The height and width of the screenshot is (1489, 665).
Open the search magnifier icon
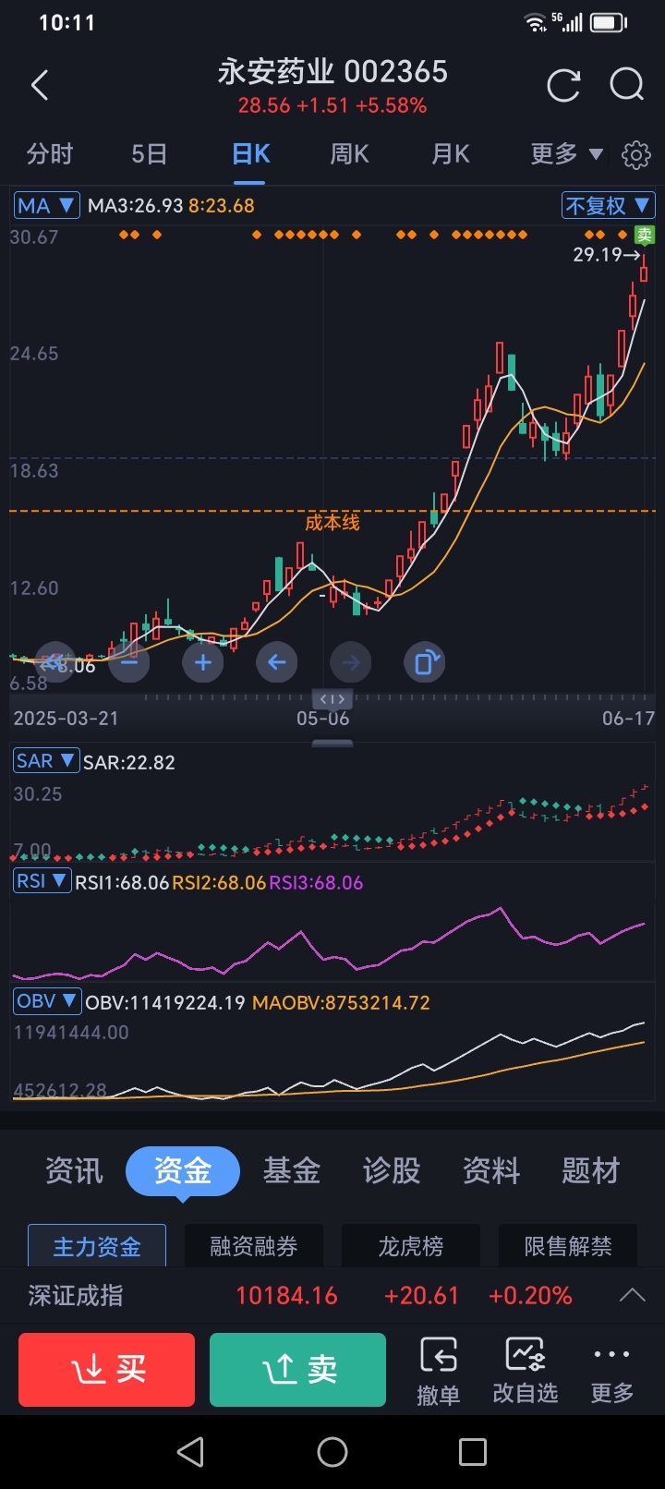tap(627, 86)
